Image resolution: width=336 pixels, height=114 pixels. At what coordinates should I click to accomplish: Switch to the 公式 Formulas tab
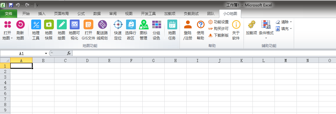click(81, 14)
